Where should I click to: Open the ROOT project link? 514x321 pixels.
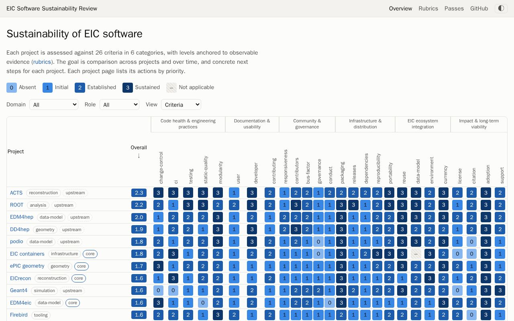click(17, 205)
